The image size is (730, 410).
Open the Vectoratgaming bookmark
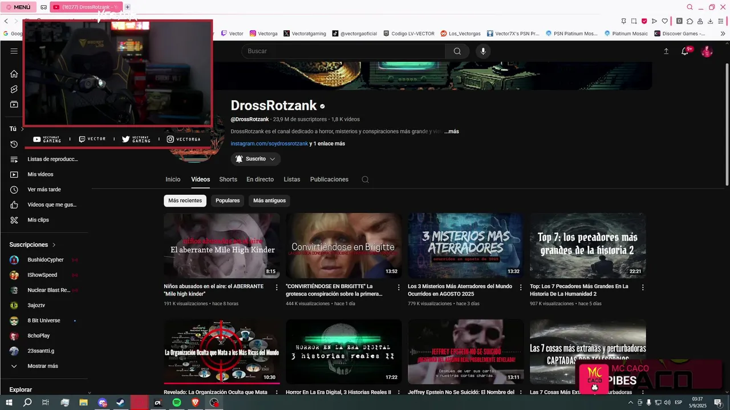pyautogui.click(x=305, y=34)
